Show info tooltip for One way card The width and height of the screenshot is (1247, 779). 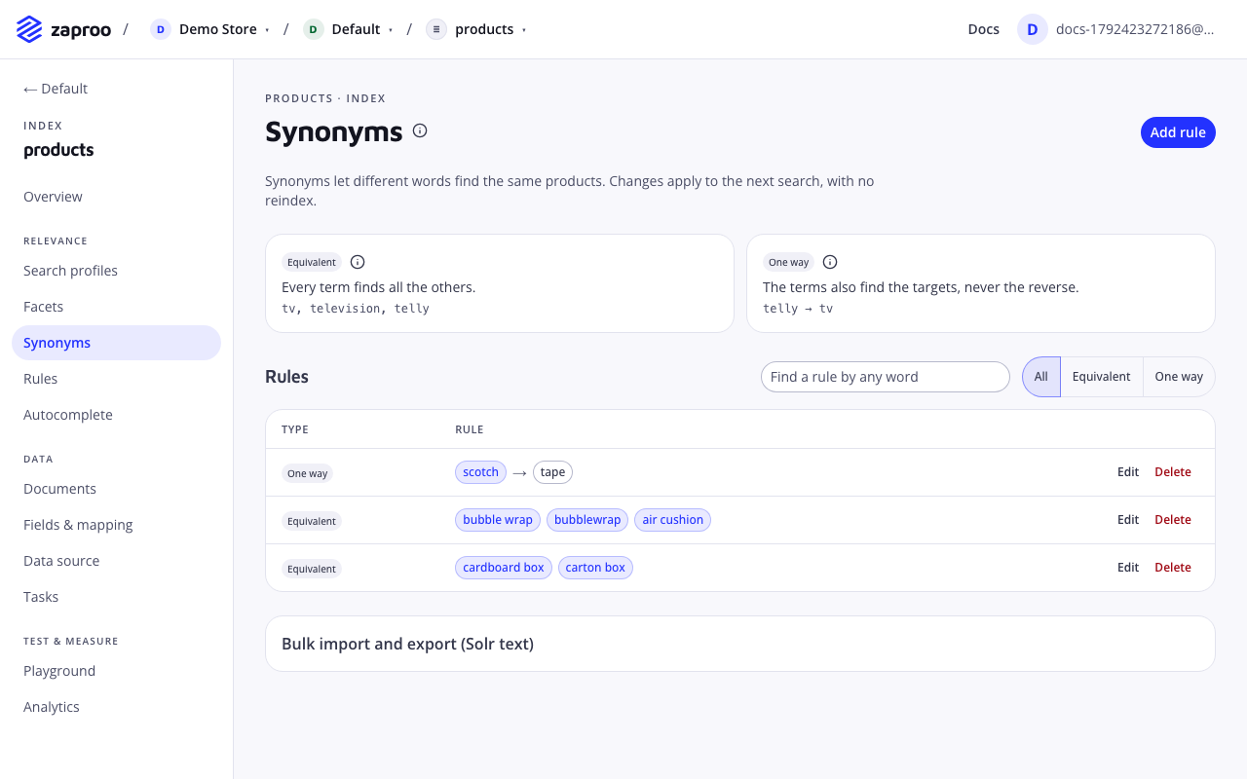coord(830,262)
